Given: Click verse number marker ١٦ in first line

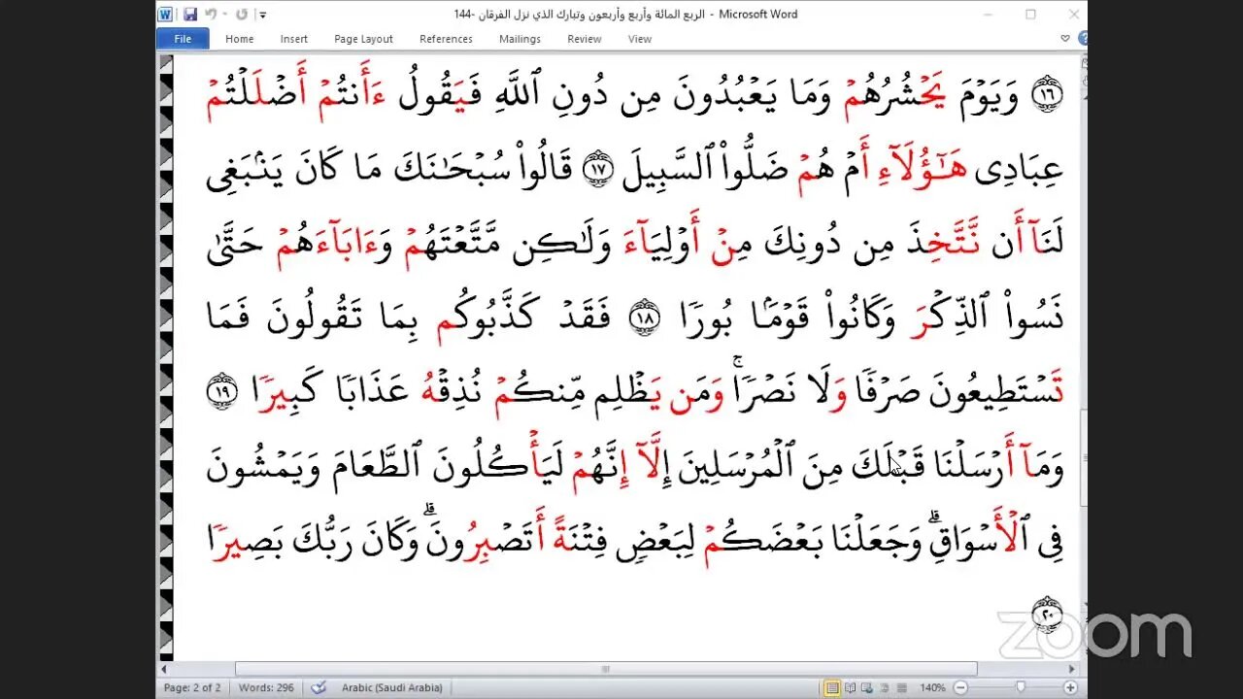Looking at the screenshot, I should click(1047, 92).
